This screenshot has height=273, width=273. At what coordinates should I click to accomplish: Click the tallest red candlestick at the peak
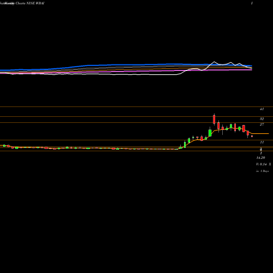point(214,119)
